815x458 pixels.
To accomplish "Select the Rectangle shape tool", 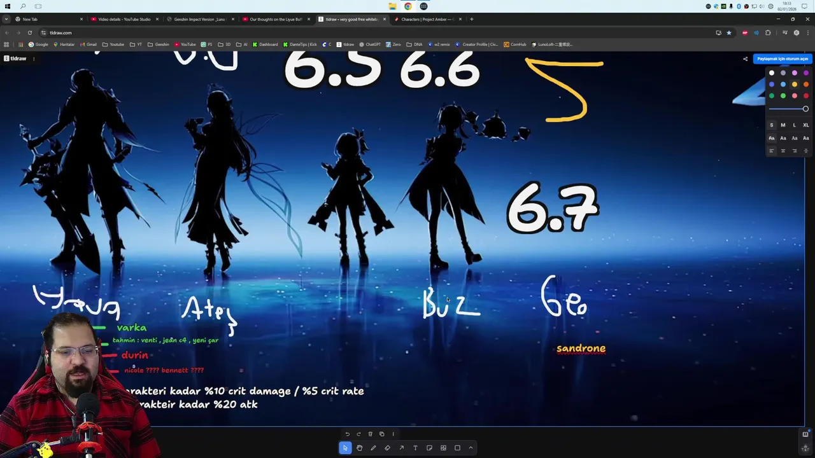I will pyautogui.click(x=457, y=448).
